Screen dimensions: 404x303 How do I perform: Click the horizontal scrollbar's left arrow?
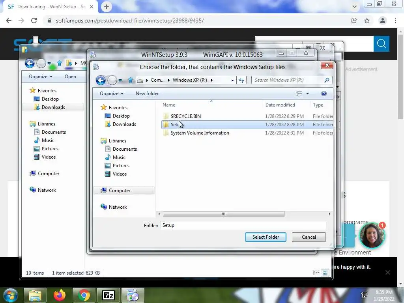(159, 214)
